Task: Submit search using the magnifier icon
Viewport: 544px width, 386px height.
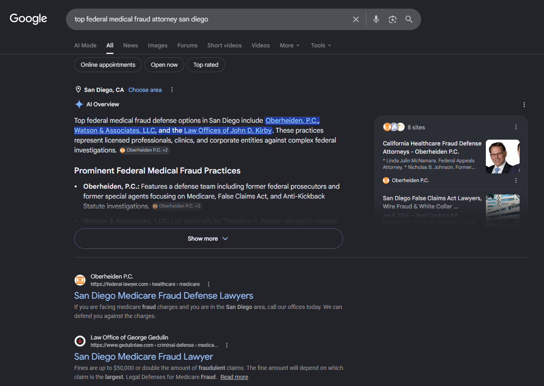Action: click(x=409, y=19)
